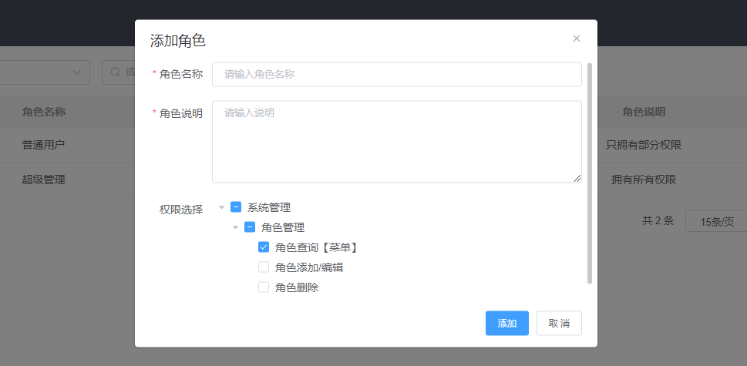Select the 系统管理 tree label
The width and height of the screenshot is (747, 366).
tap(269, 207)
